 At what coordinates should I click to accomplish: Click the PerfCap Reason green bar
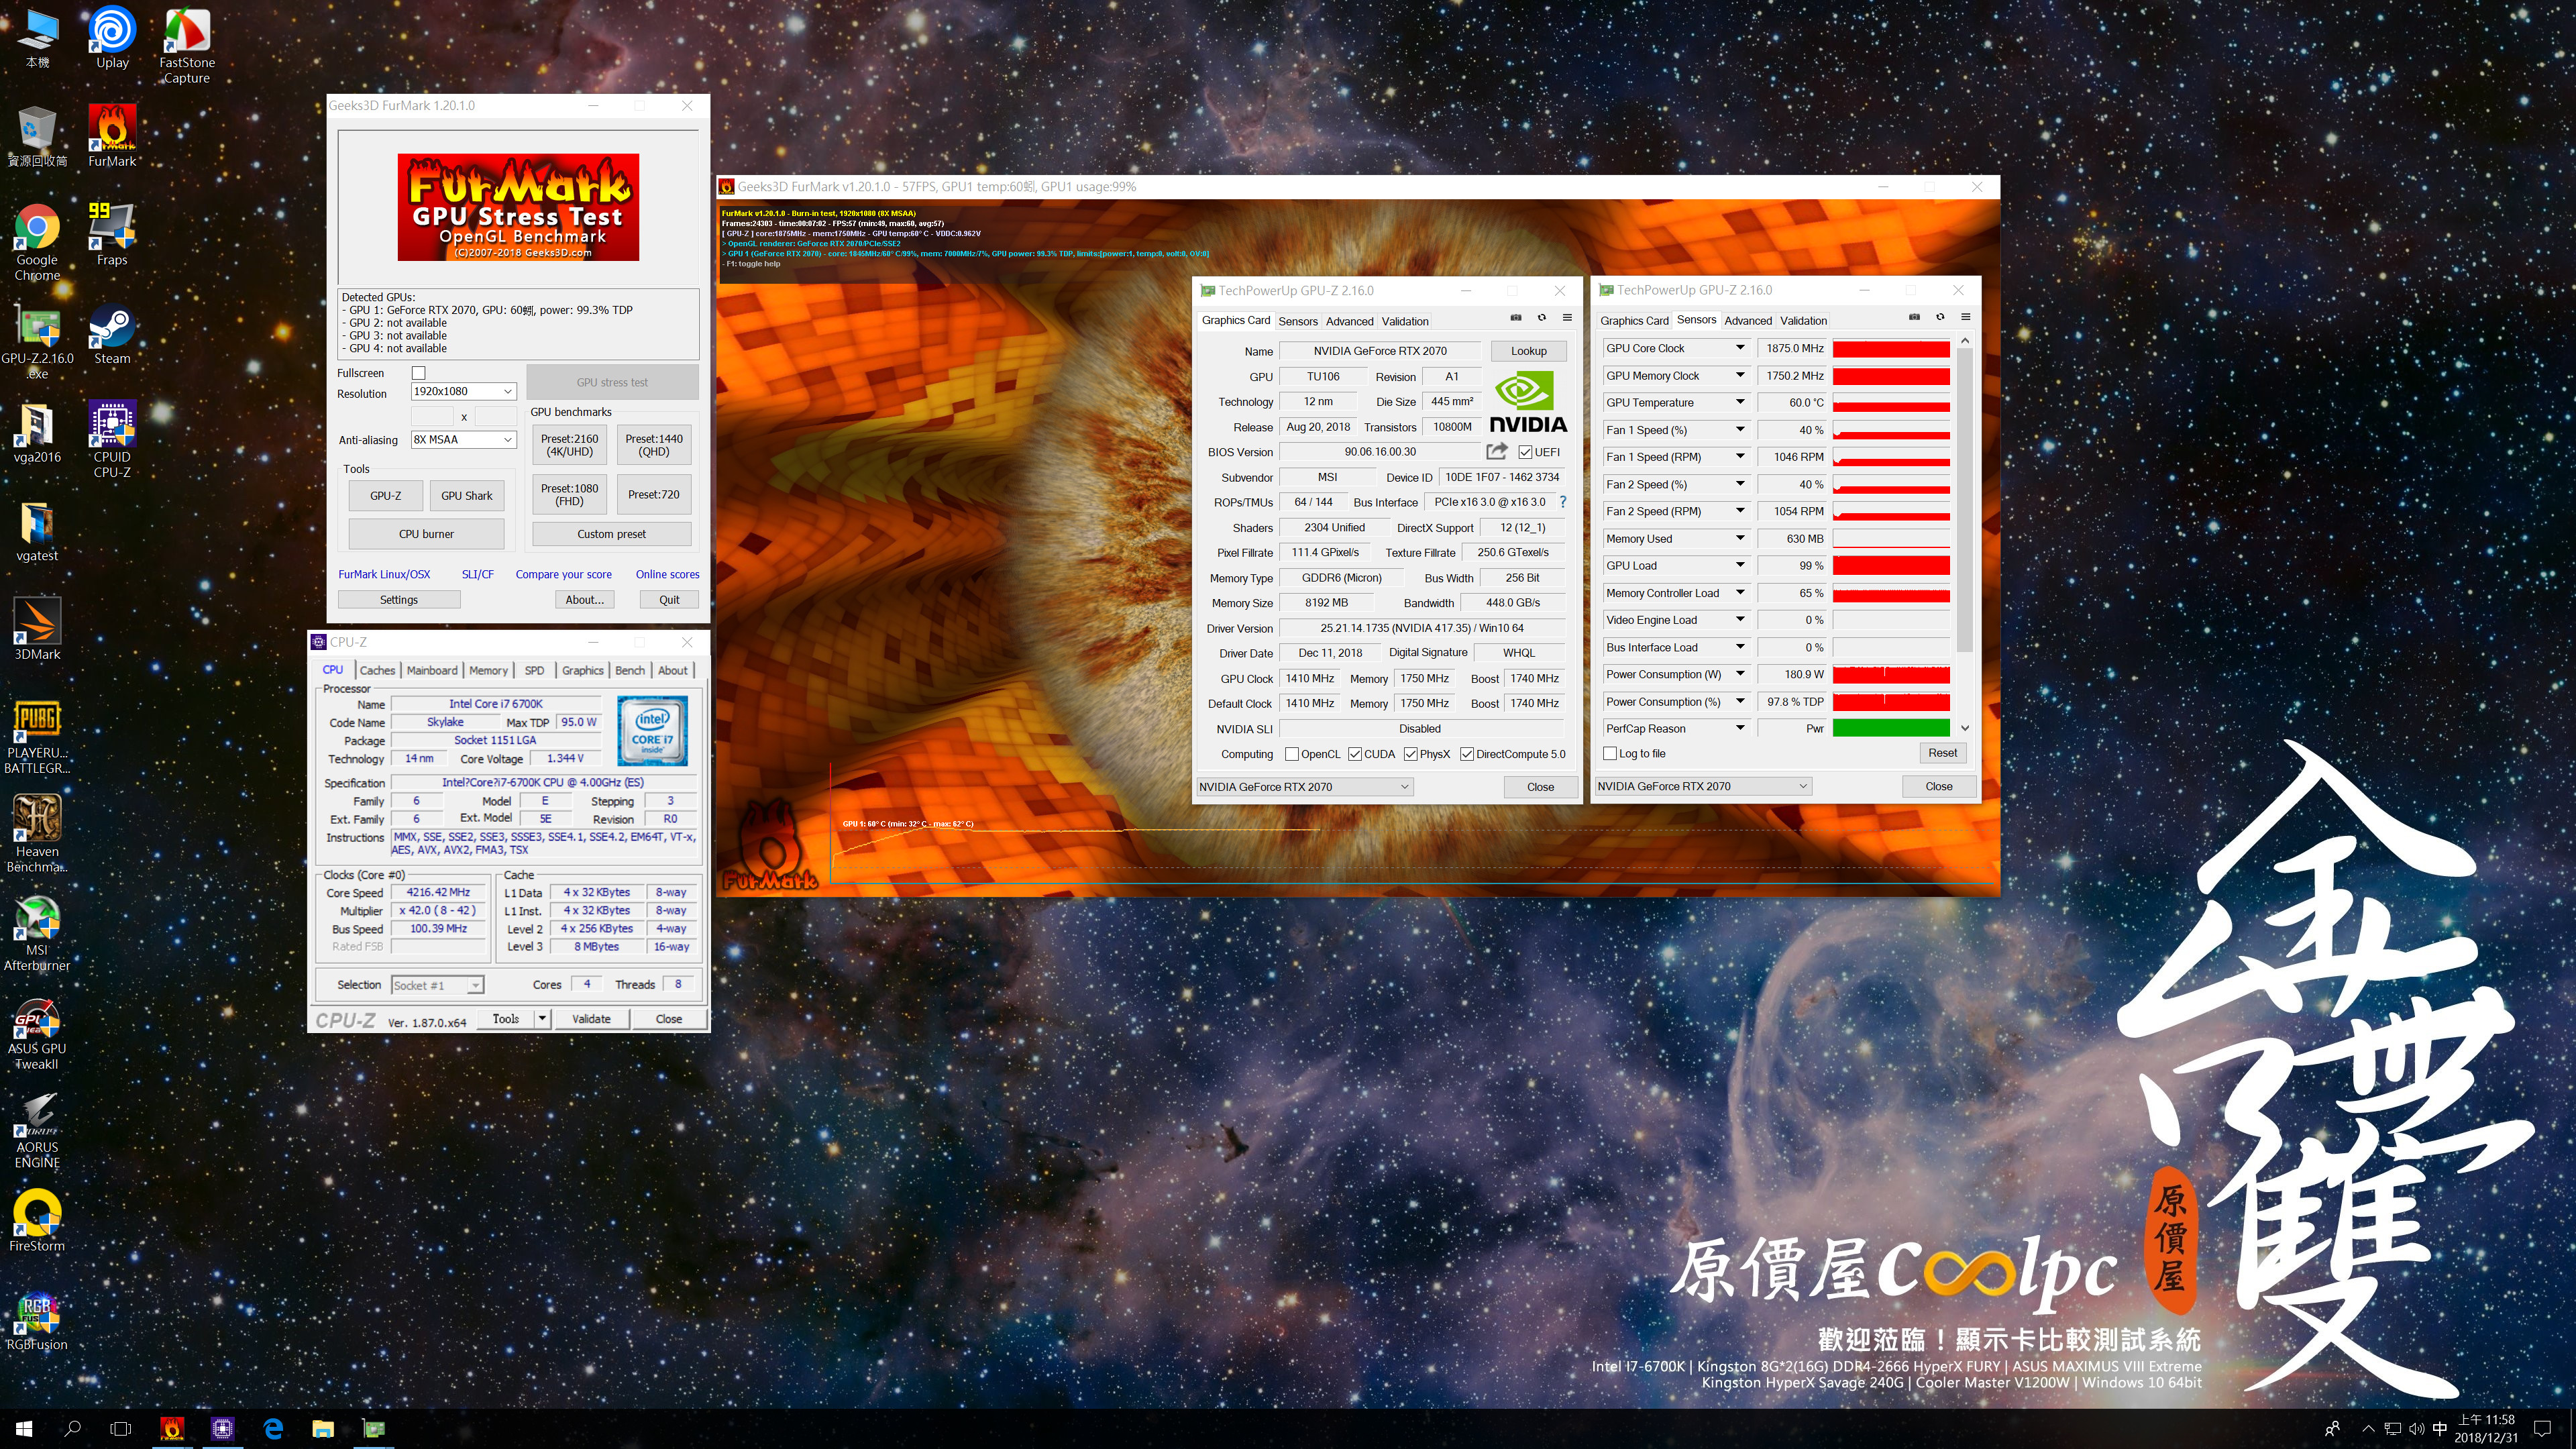[1891, 728]
